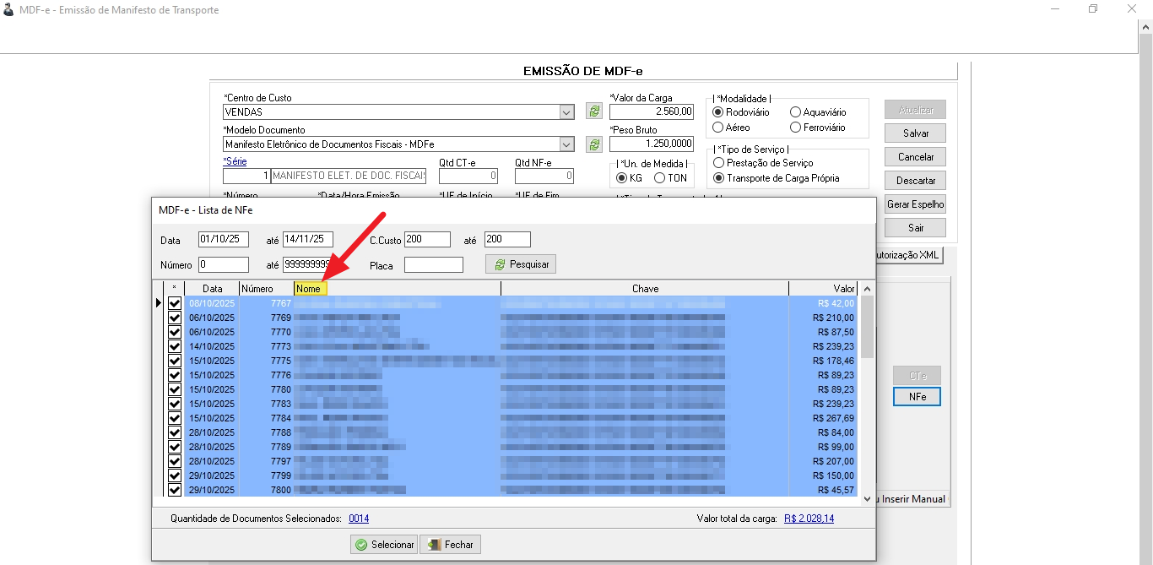Click the value R$ 87,50 cell
The width and height of the screenshot is (1153, 565).
823,332
